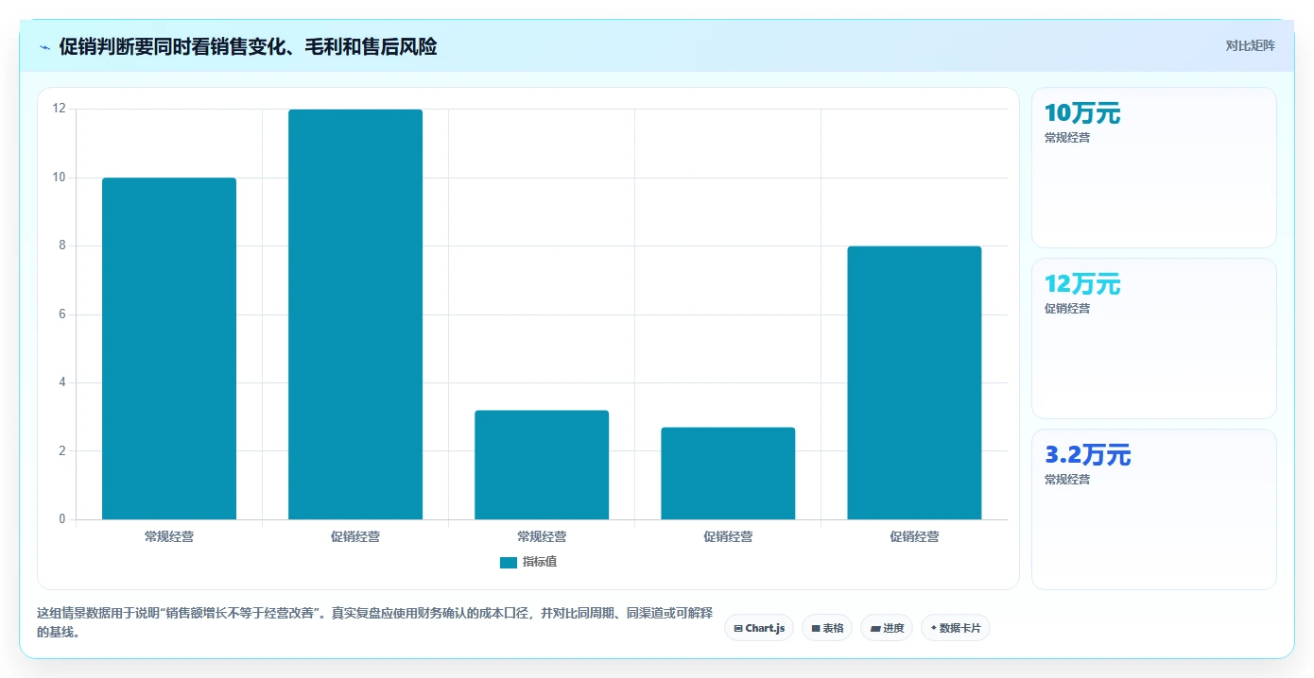1314x678 pixels.
Task: Click the 数据卡片 chip
Action: pos(955,628)
